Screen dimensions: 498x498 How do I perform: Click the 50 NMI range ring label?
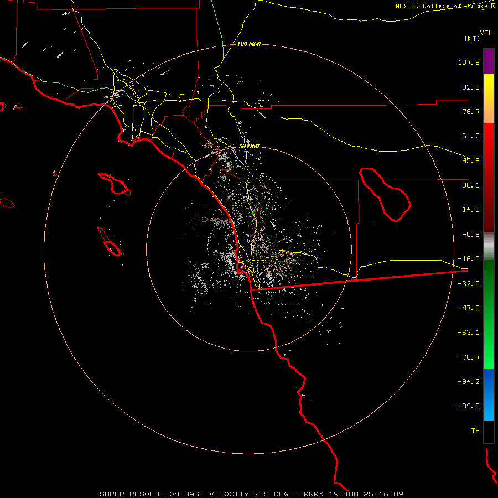pos(249,147)
